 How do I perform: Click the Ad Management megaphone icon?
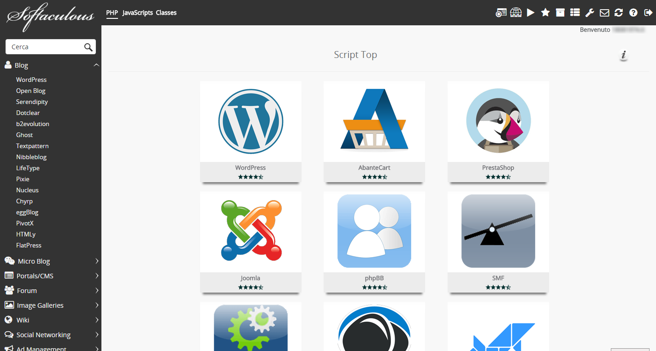pos(8,348)
